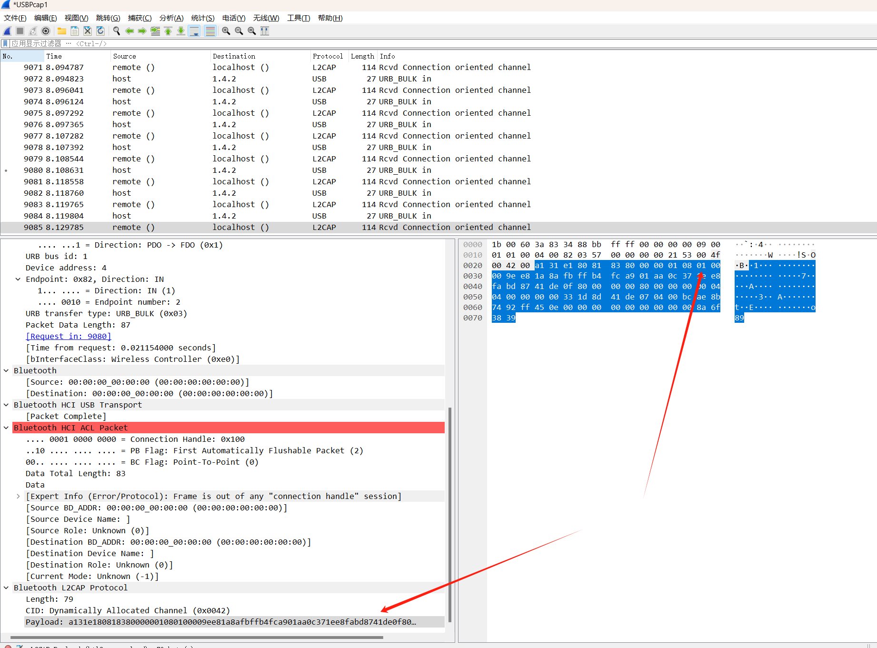Screen dimensions: 877x648
Task: Sort by Protocol column header
Action: click(x=329, y=56)
